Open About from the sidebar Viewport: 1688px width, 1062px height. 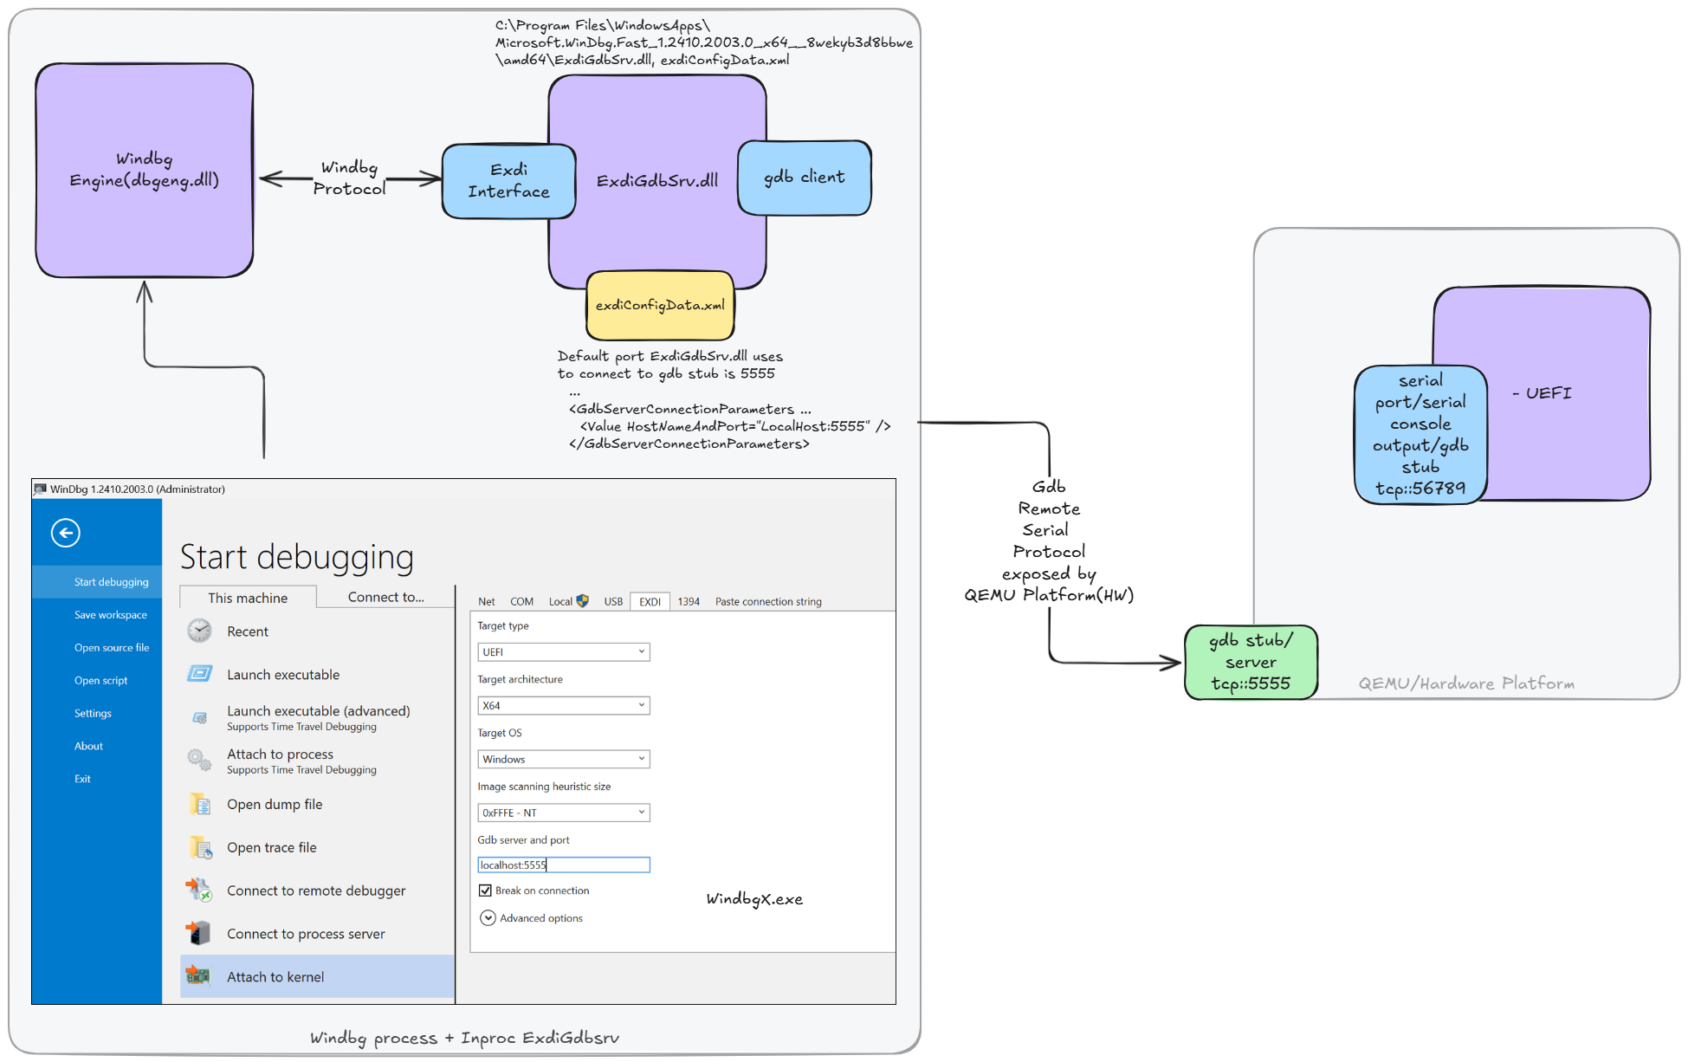(97, 747)
